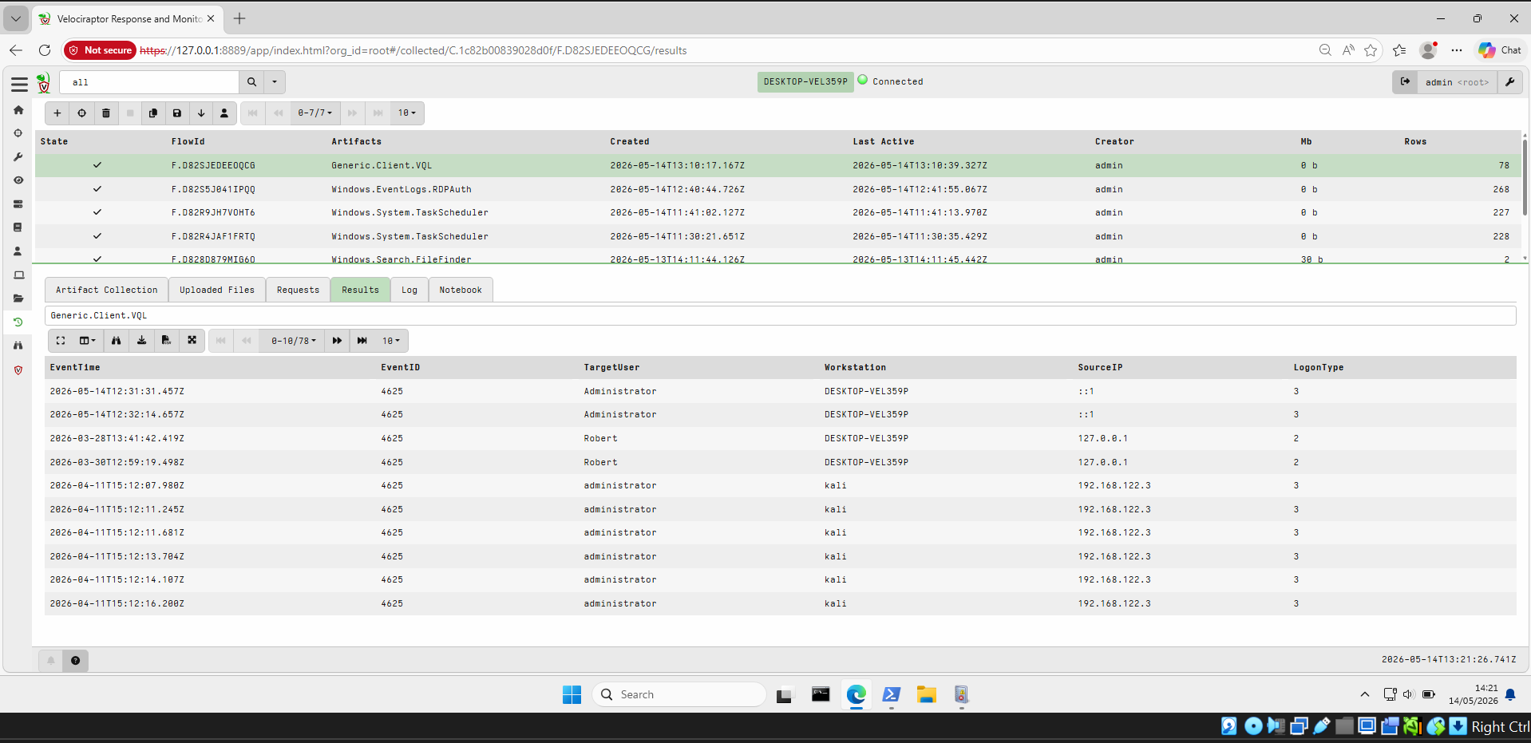Click the person icon in flows toolbar

coord(224,113)
